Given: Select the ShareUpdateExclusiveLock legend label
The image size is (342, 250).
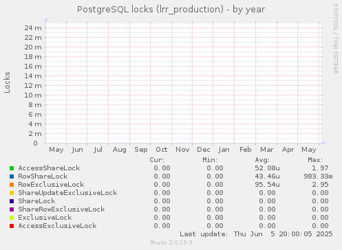Looking at the screenshot, I should (67, 193).
